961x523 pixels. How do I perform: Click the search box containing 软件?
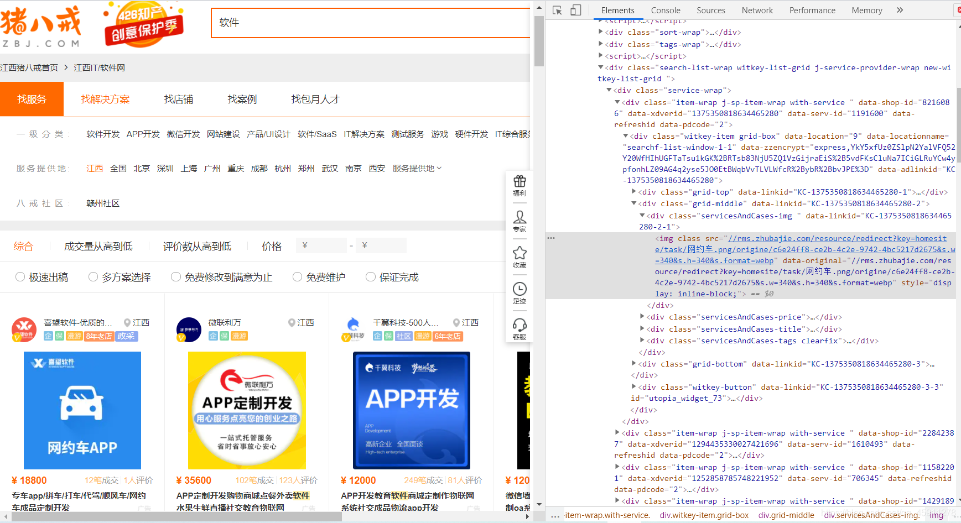tap(371, 23)
